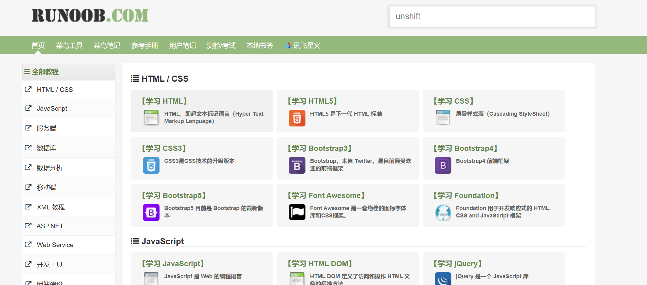Click the search box containing 'unshift'
The width and height of the screenshot is (647, 285).
pos(492,16)
